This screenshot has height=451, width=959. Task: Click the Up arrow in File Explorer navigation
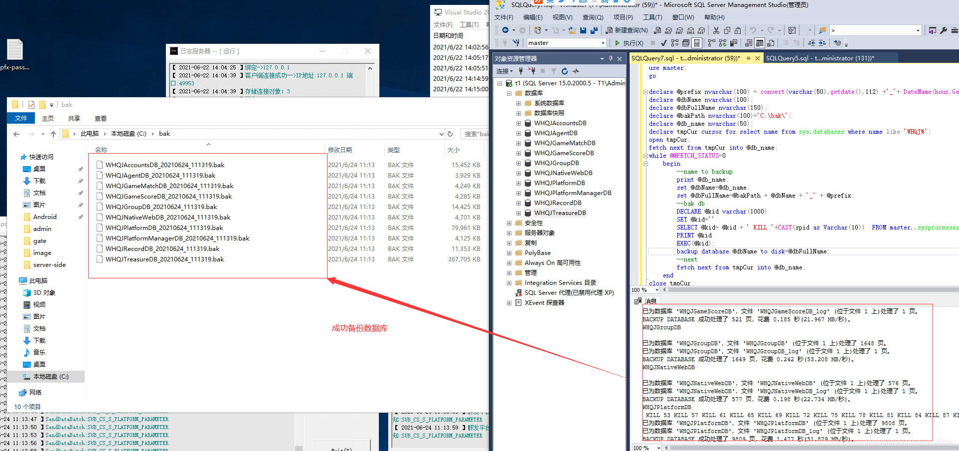tap(53, 134)
